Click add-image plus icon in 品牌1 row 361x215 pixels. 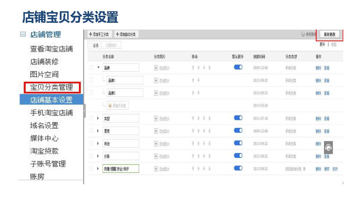click(156, 81)
